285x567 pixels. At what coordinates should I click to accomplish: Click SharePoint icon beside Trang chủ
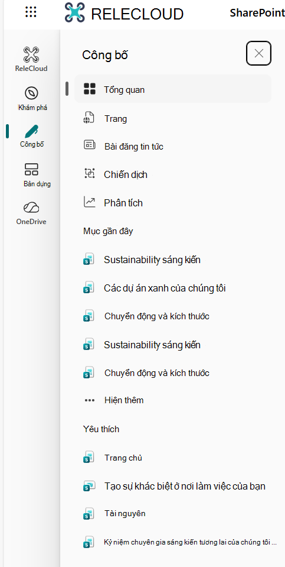[x=89, y=458]
